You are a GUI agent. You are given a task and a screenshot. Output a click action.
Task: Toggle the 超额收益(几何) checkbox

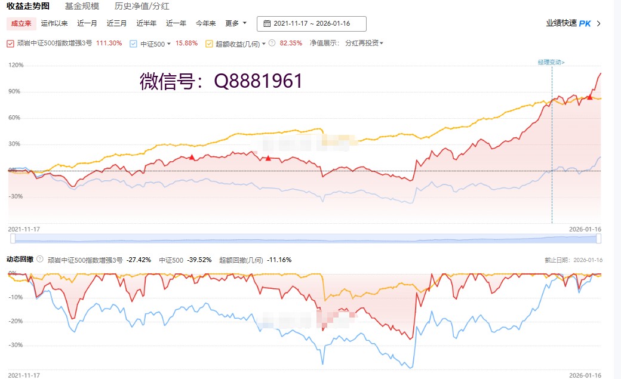[x=209, y=44]
